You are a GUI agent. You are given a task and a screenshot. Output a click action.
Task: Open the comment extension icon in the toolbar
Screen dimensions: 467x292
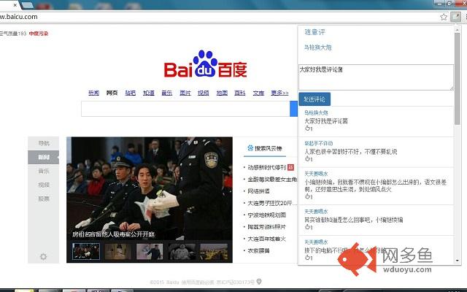pyautogui.click(x=455, y=17)
